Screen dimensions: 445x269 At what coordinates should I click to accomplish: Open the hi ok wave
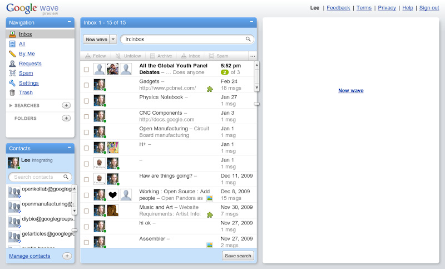(169, 226)
